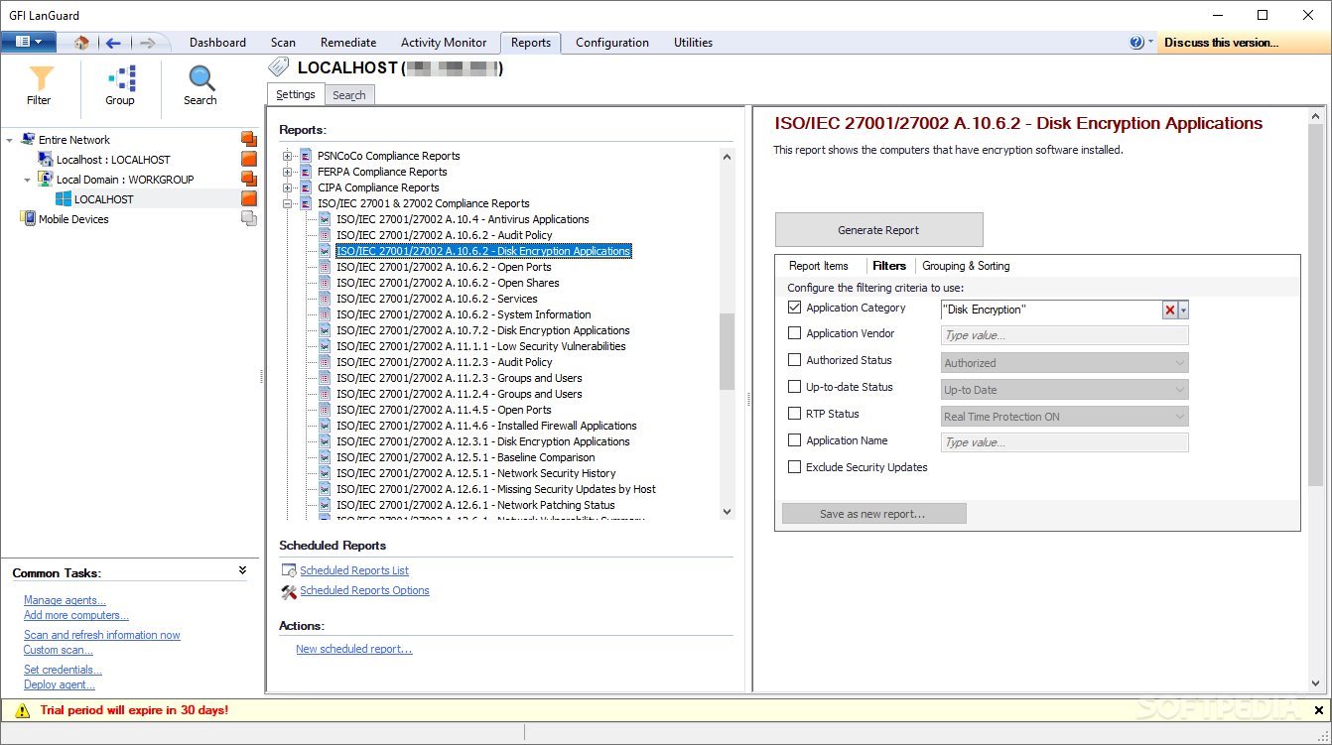The image size is (1332, 745).
Task: Switch to the Scan tab
Action: (x=283, y=43)
